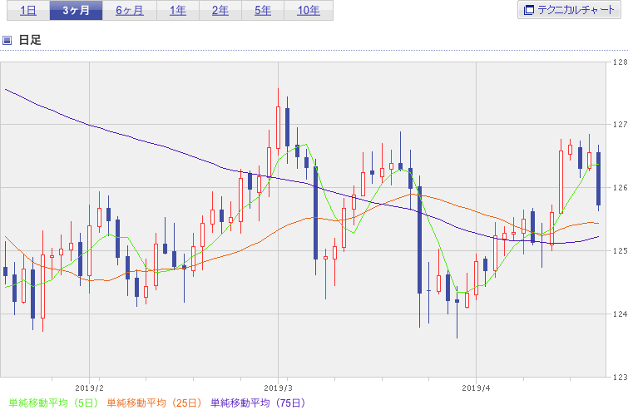Click the 単純移動平均（75日）legend label
Screen dimensions: 628x410
coord(259,403)
